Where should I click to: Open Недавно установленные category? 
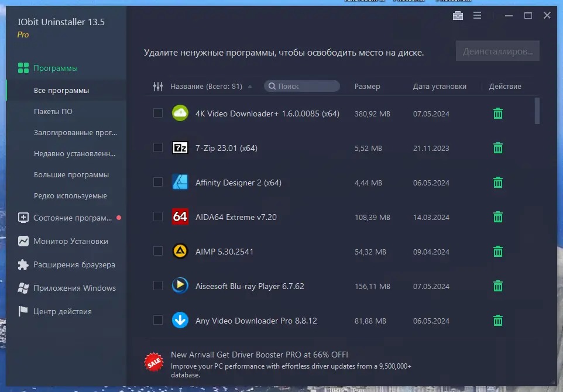[66, 154]
